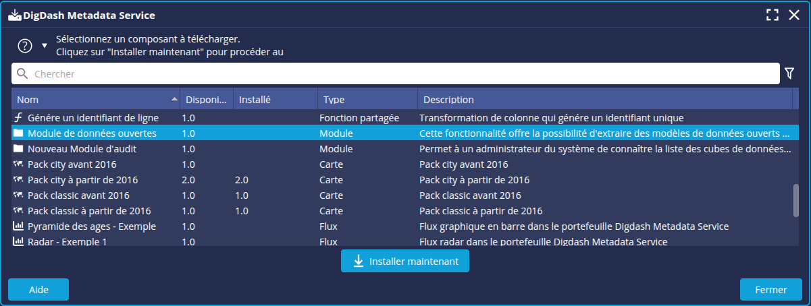Viewport: 811px width, 306px height.
Task: Click the Installé column header
Action: tap(275, 100)
